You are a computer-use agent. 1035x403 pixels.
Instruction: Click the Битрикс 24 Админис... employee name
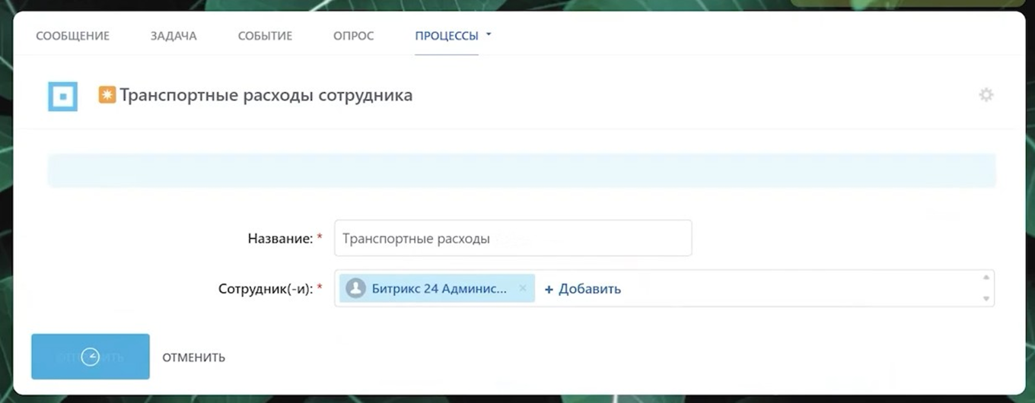(x=438, y=288)
